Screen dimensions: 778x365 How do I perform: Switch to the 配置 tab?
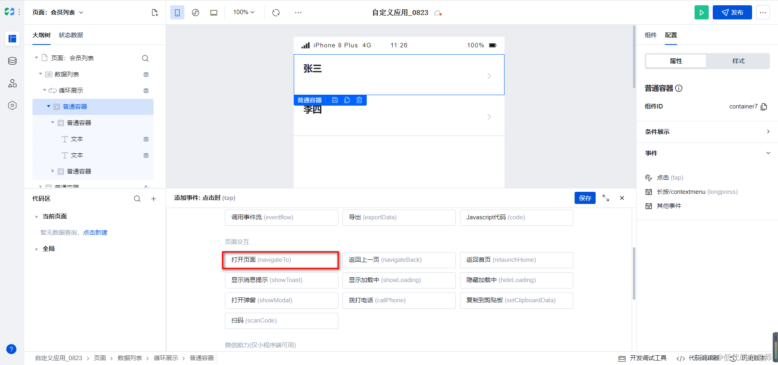(x=671, y=35)
